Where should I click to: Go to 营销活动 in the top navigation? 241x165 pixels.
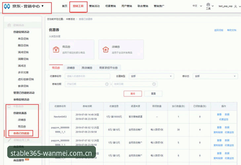point(94,6)
